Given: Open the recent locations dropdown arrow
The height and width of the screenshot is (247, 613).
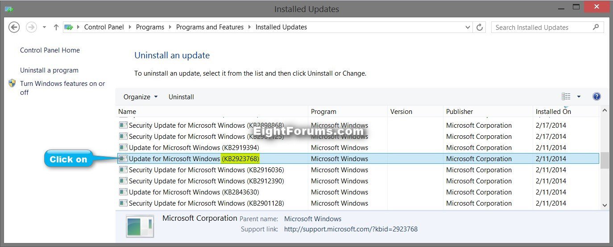Looking at the screenshot, I should [44, 28].
